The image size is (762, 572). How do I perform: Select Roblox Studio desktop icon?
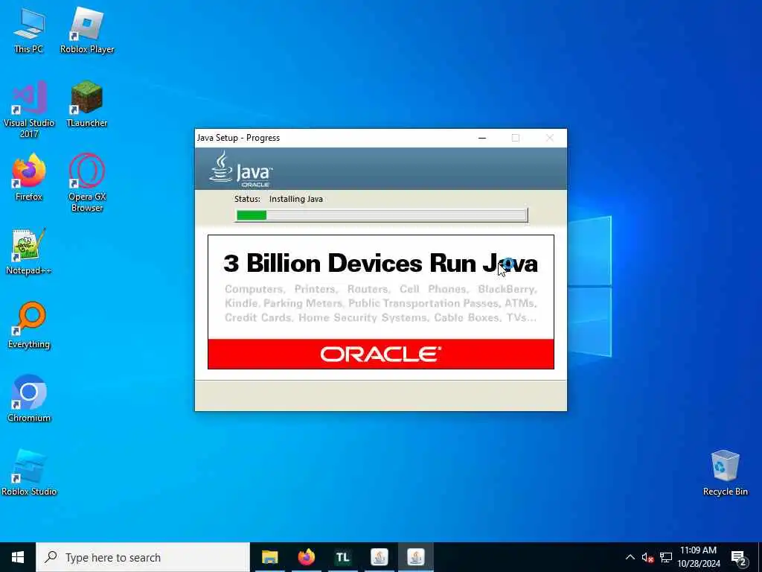tap(29, 473)
